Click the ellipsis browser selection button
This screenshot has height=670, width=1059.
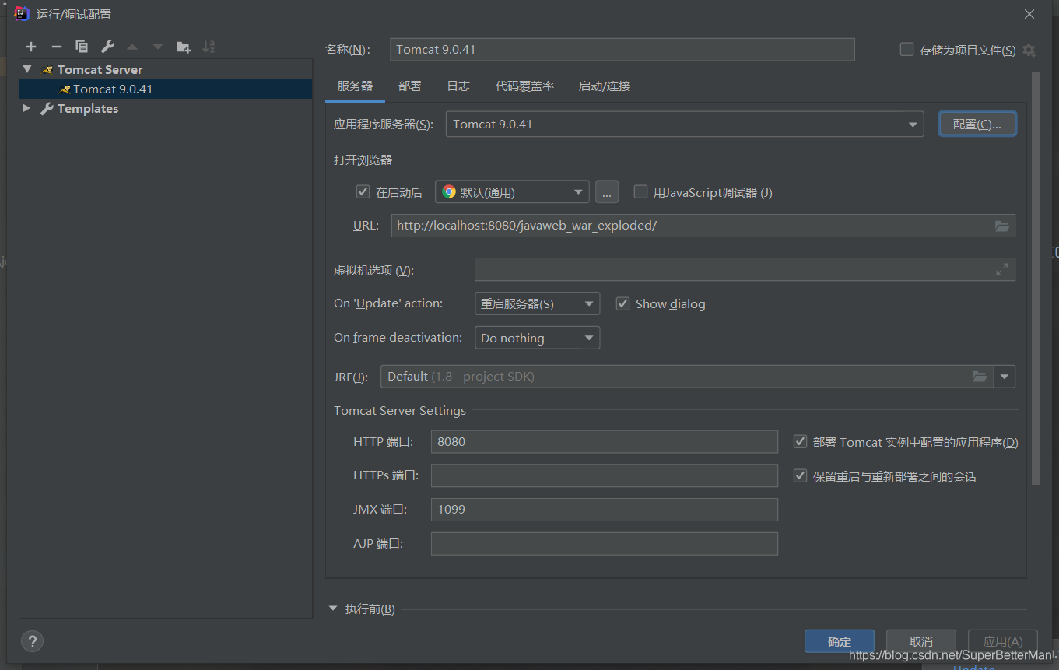[x=607, y=192]
